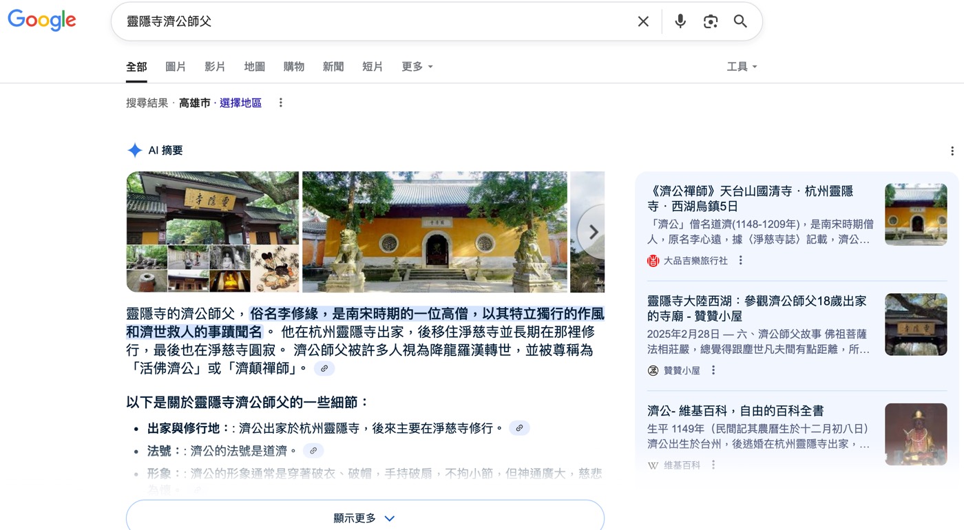Select the 全部 results tab
This screenshot has width=964, height=530.
point(136,67)
